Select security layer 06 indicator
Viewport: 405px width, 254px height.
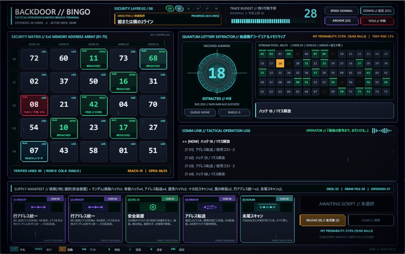point(216,9)
